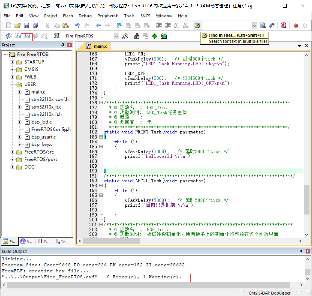The width and height of the screenshot is (312, 296).
Task: Close the Build Output panel
Action: click(x=307, y=251)
